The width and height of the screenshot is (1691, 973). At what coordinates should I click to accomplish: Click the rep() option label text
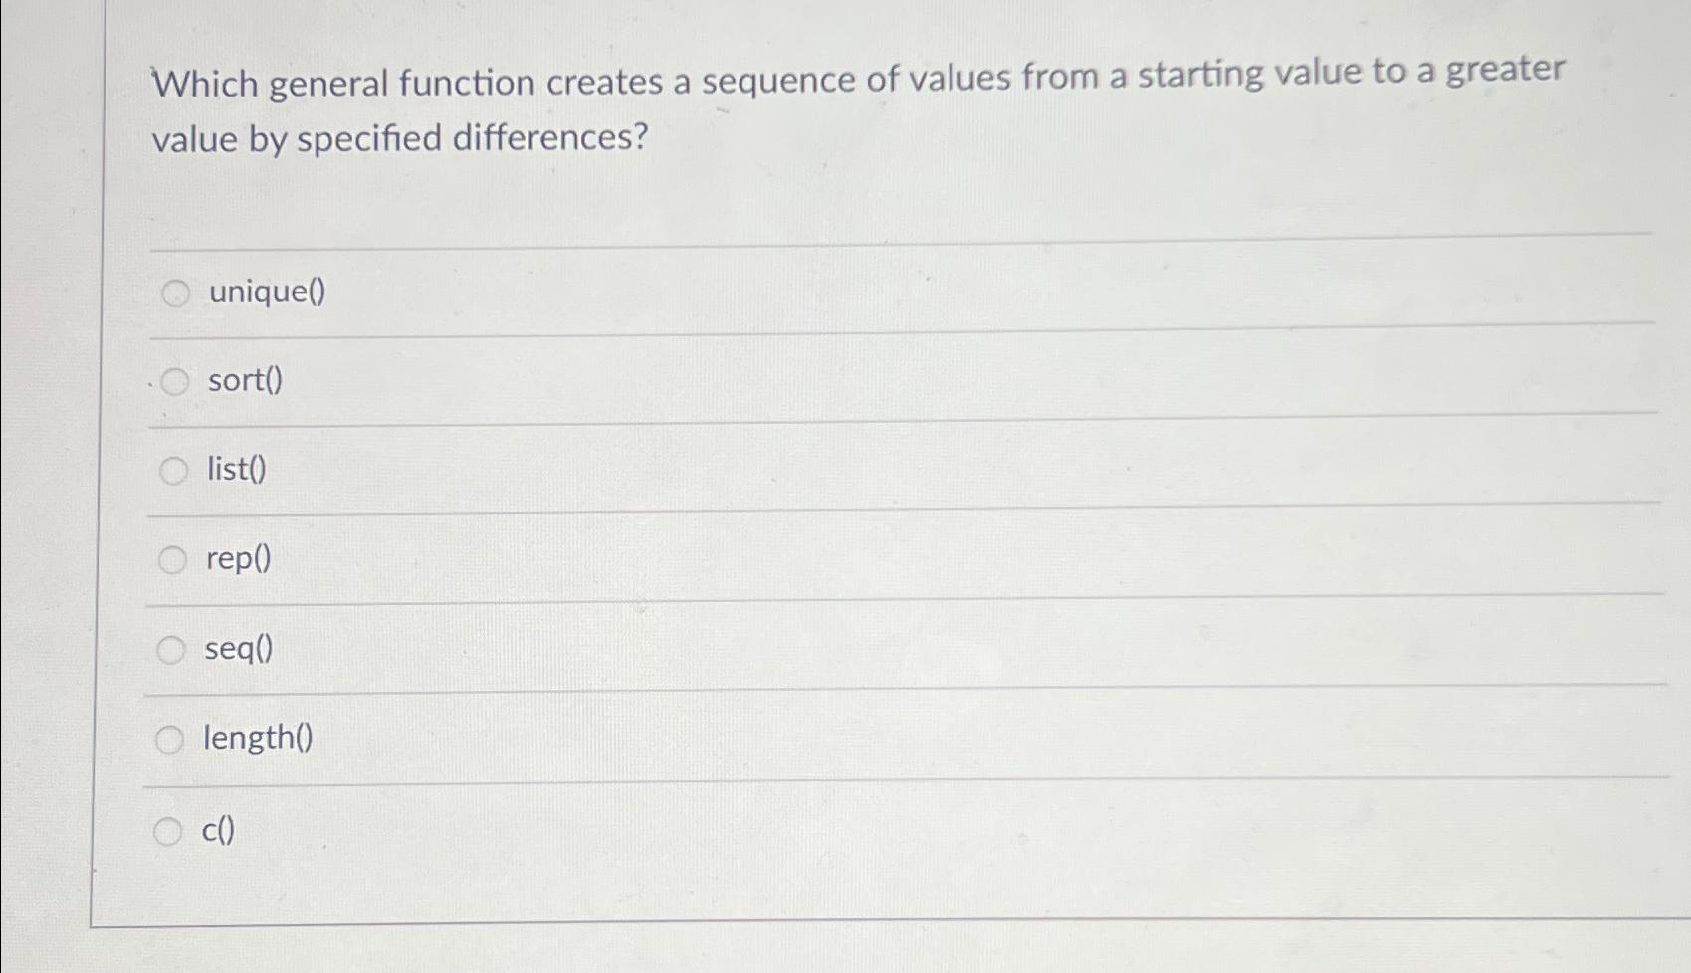pyautogui.click(x=235, y=559)
